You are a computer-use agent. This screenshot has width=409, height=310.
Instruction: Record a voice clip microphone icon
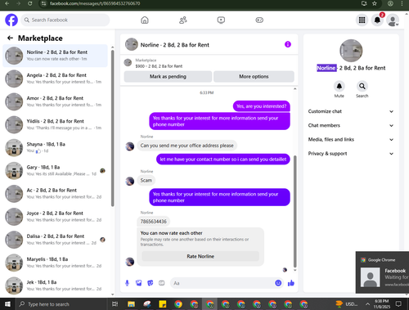127,283
